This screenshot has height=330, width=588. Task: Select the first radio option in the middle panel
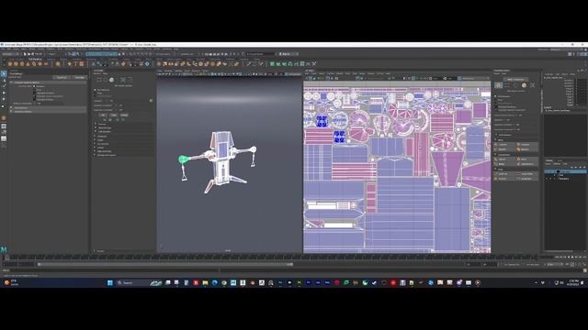pos(96,90)
